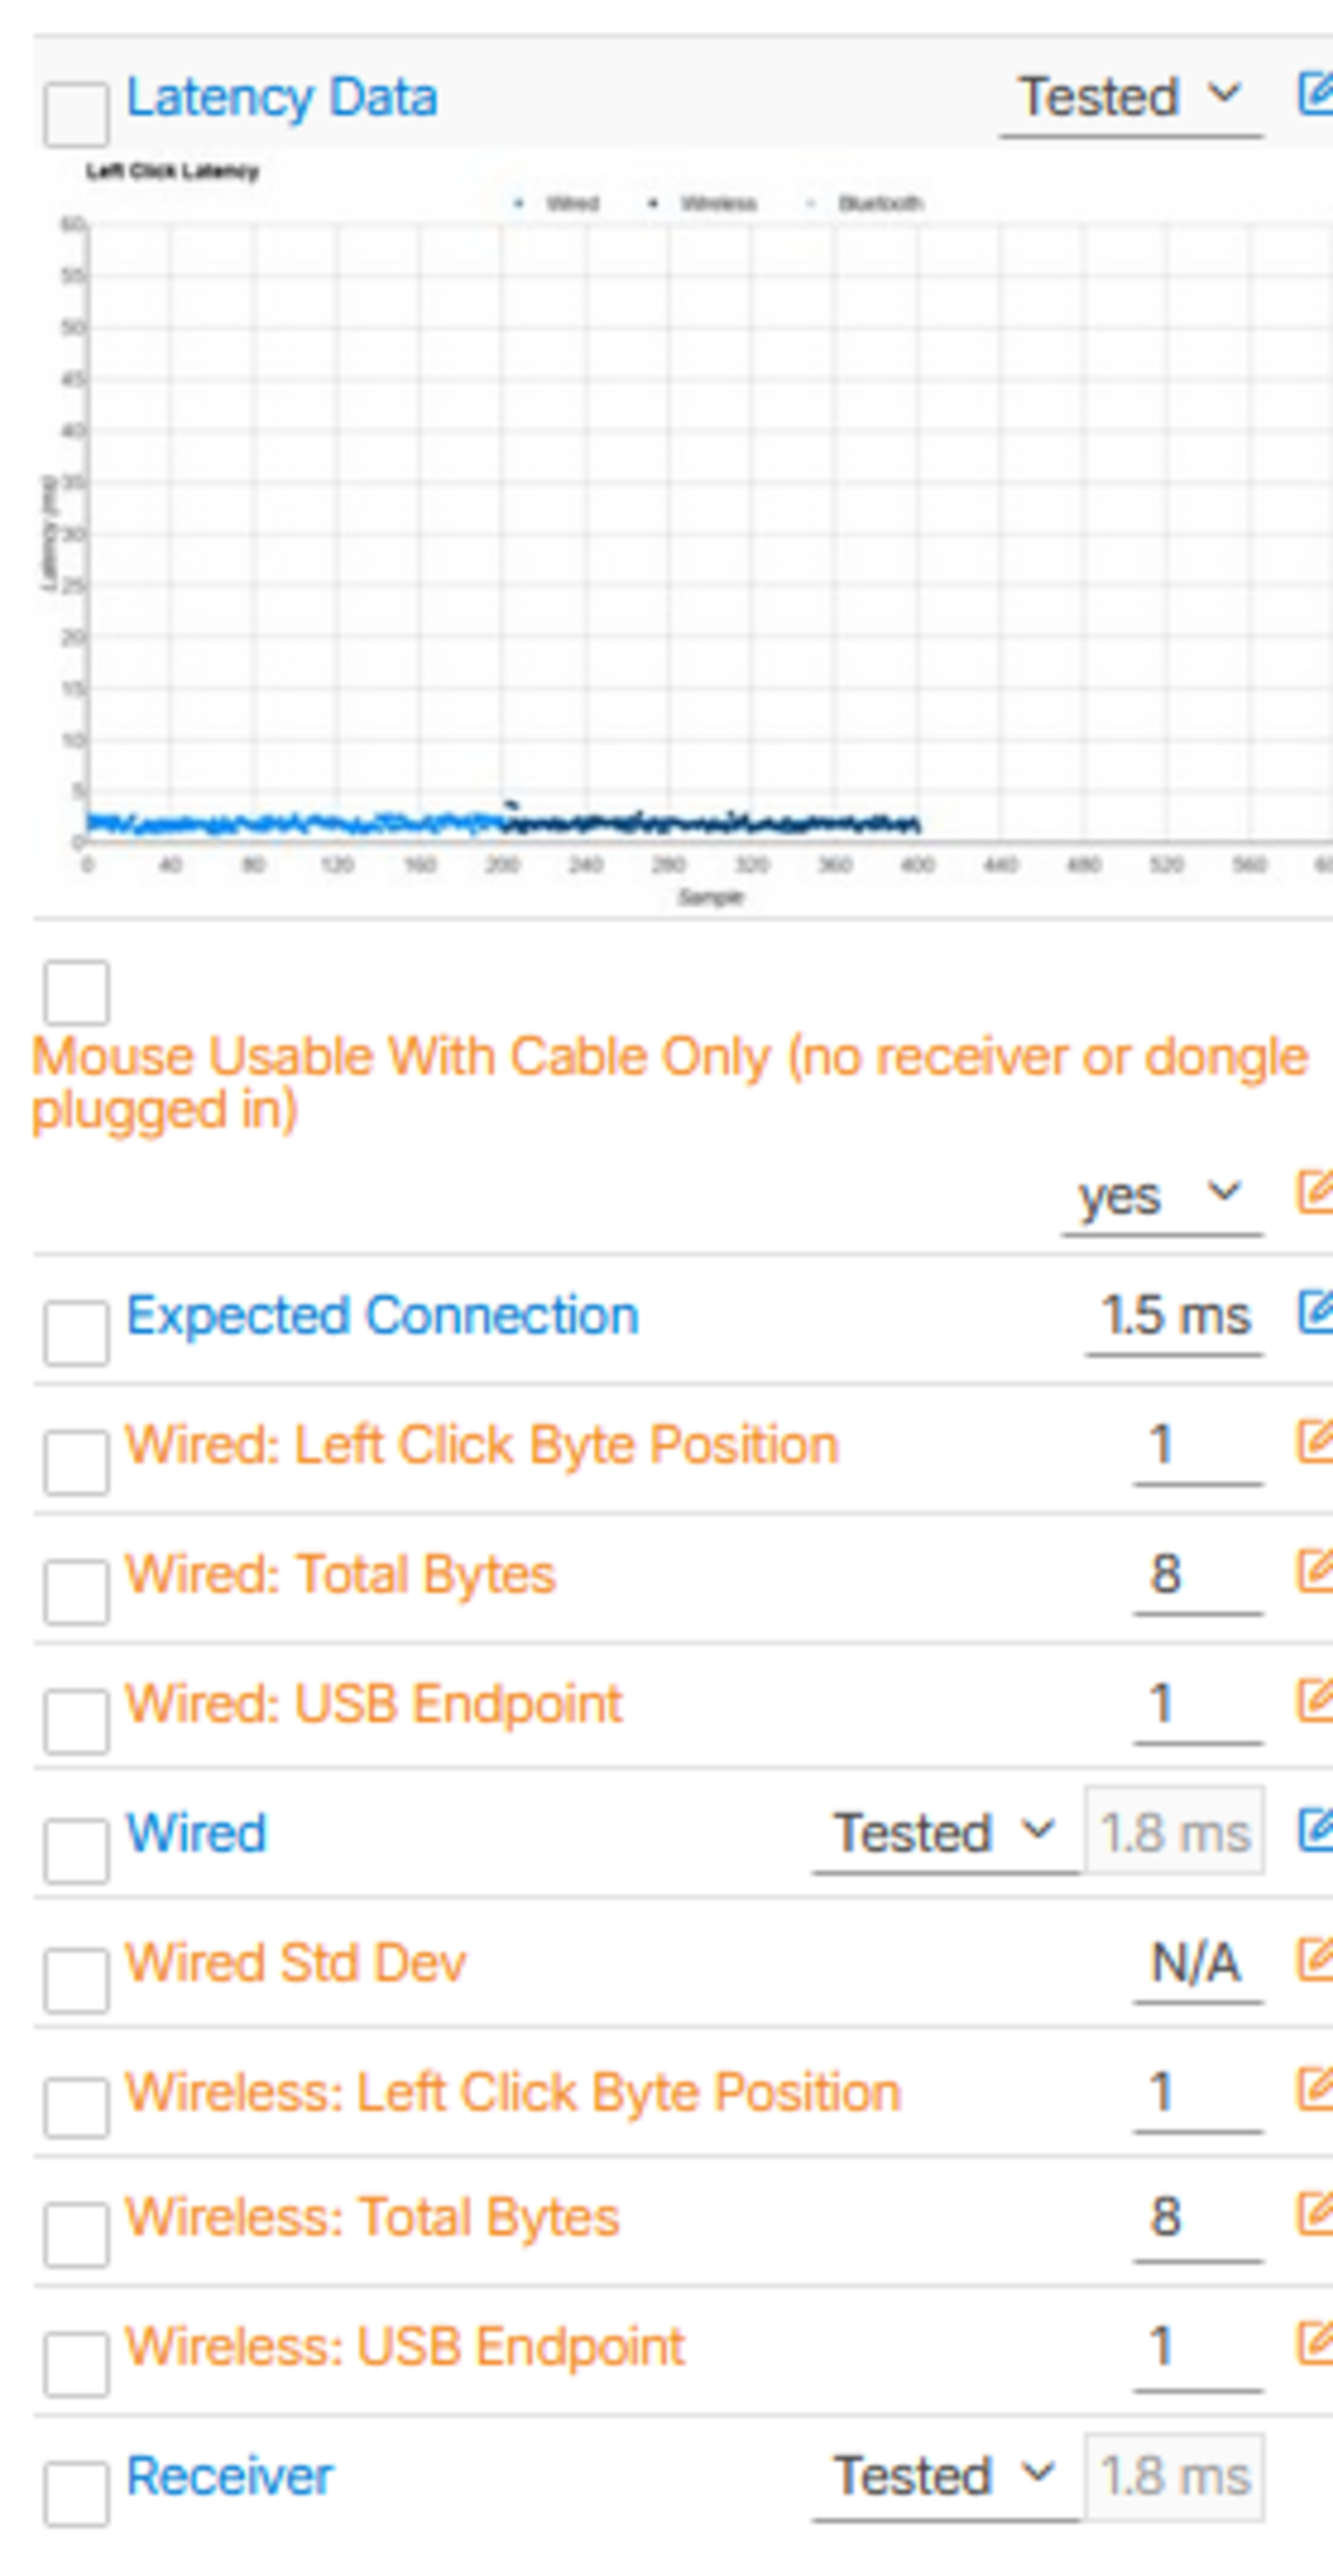
Task: Click edit icon beside Latency Data
Action: [x=1316, y=96]
